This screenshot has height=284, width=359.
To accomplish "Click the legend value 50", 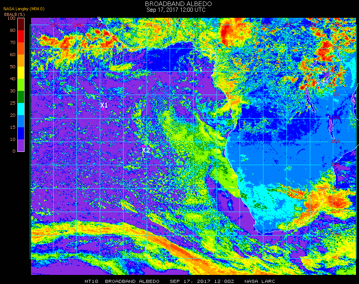I will [12, 67].
